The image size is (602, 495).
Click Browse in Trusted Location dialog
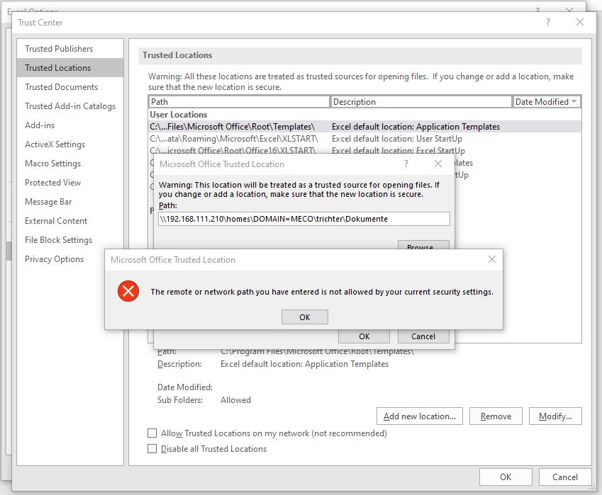423,246
